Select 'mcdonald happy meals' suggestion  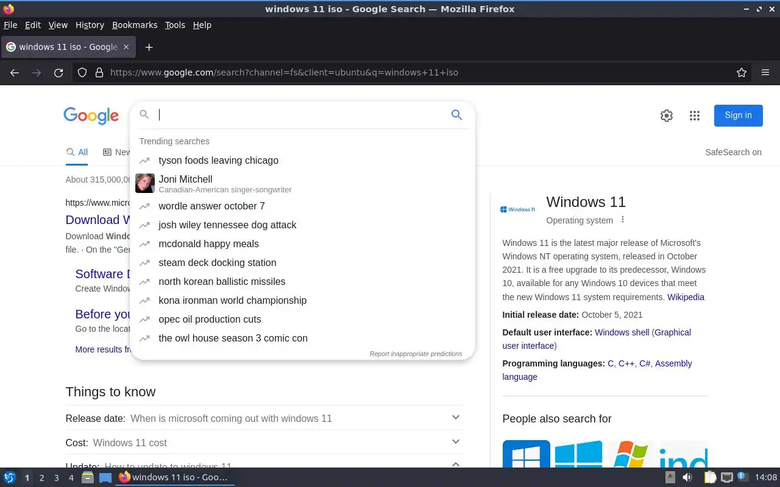tap(302, 243)
